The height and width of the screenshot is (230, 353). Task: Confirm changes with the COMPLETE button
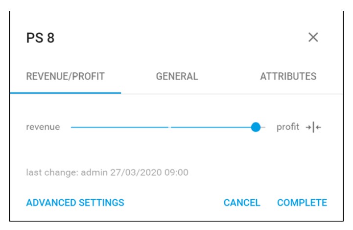302,203
